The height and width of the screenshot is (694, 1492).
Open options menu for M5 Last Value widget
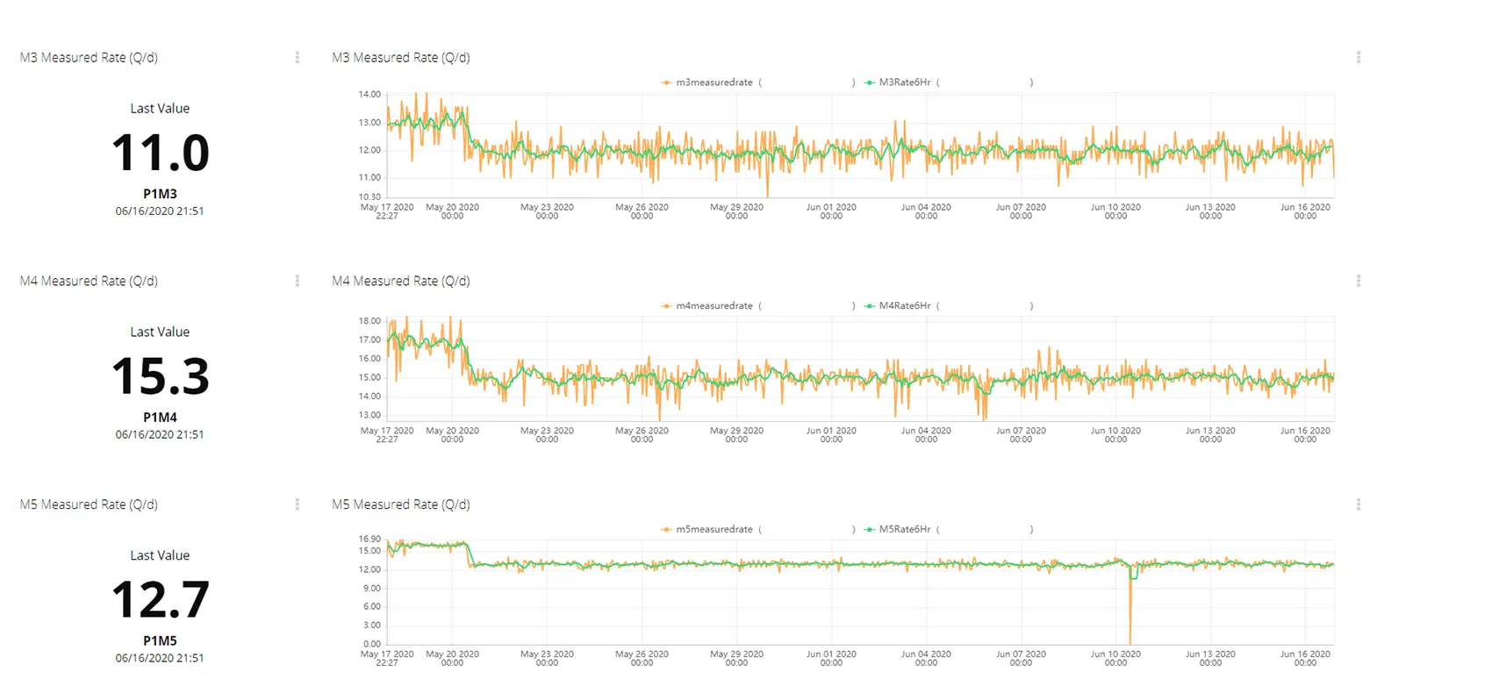298,504
